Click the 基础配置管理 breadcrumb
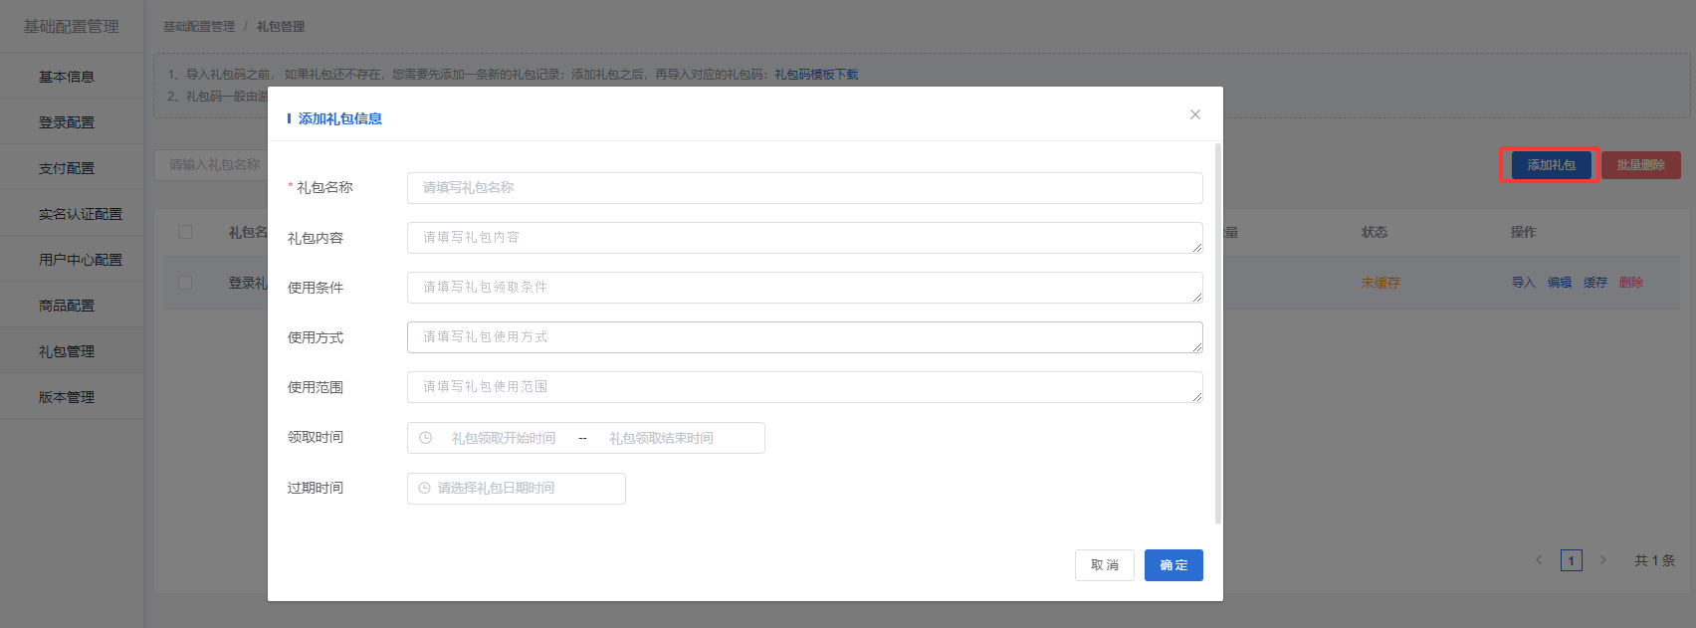Image resolution: width=1696 pixels, height=628 pixels. pyautogui.click(x=199, y=27)
